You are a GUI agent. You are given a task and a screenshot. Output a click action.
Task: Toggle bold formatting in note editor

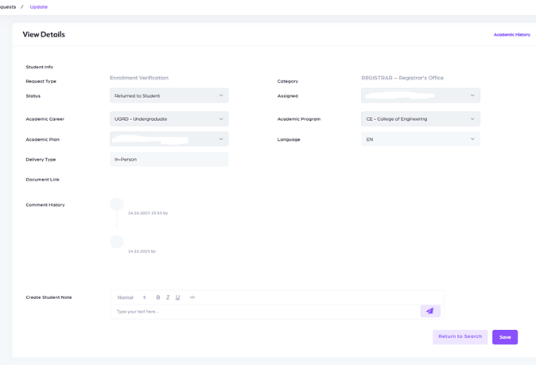tap(157, 297)
